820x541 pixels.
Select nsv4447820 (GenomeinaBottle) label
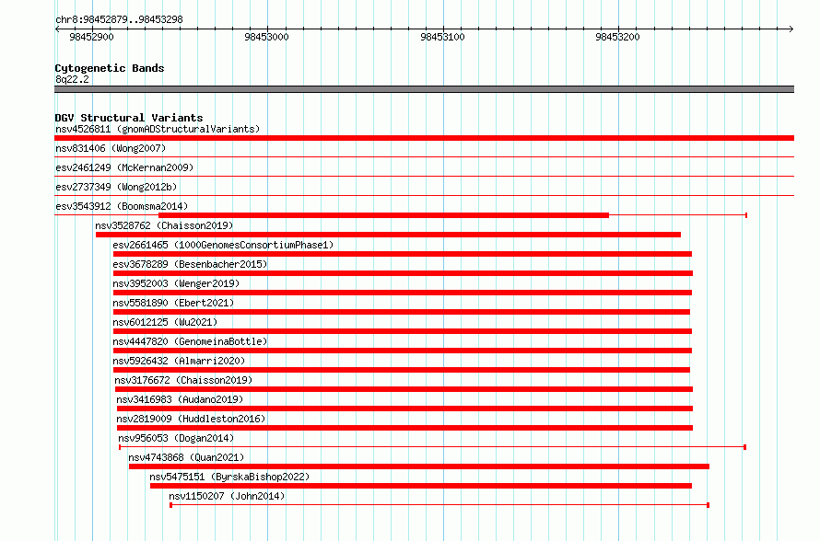190,341
